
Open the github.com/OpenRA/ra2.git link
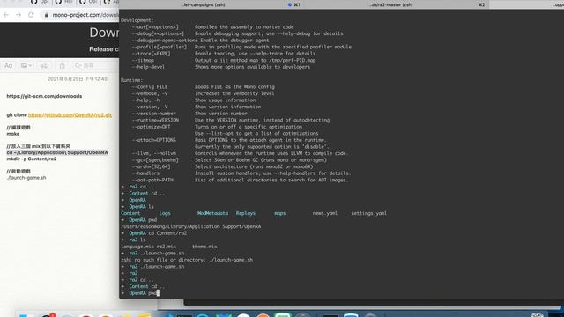(70, 115)
